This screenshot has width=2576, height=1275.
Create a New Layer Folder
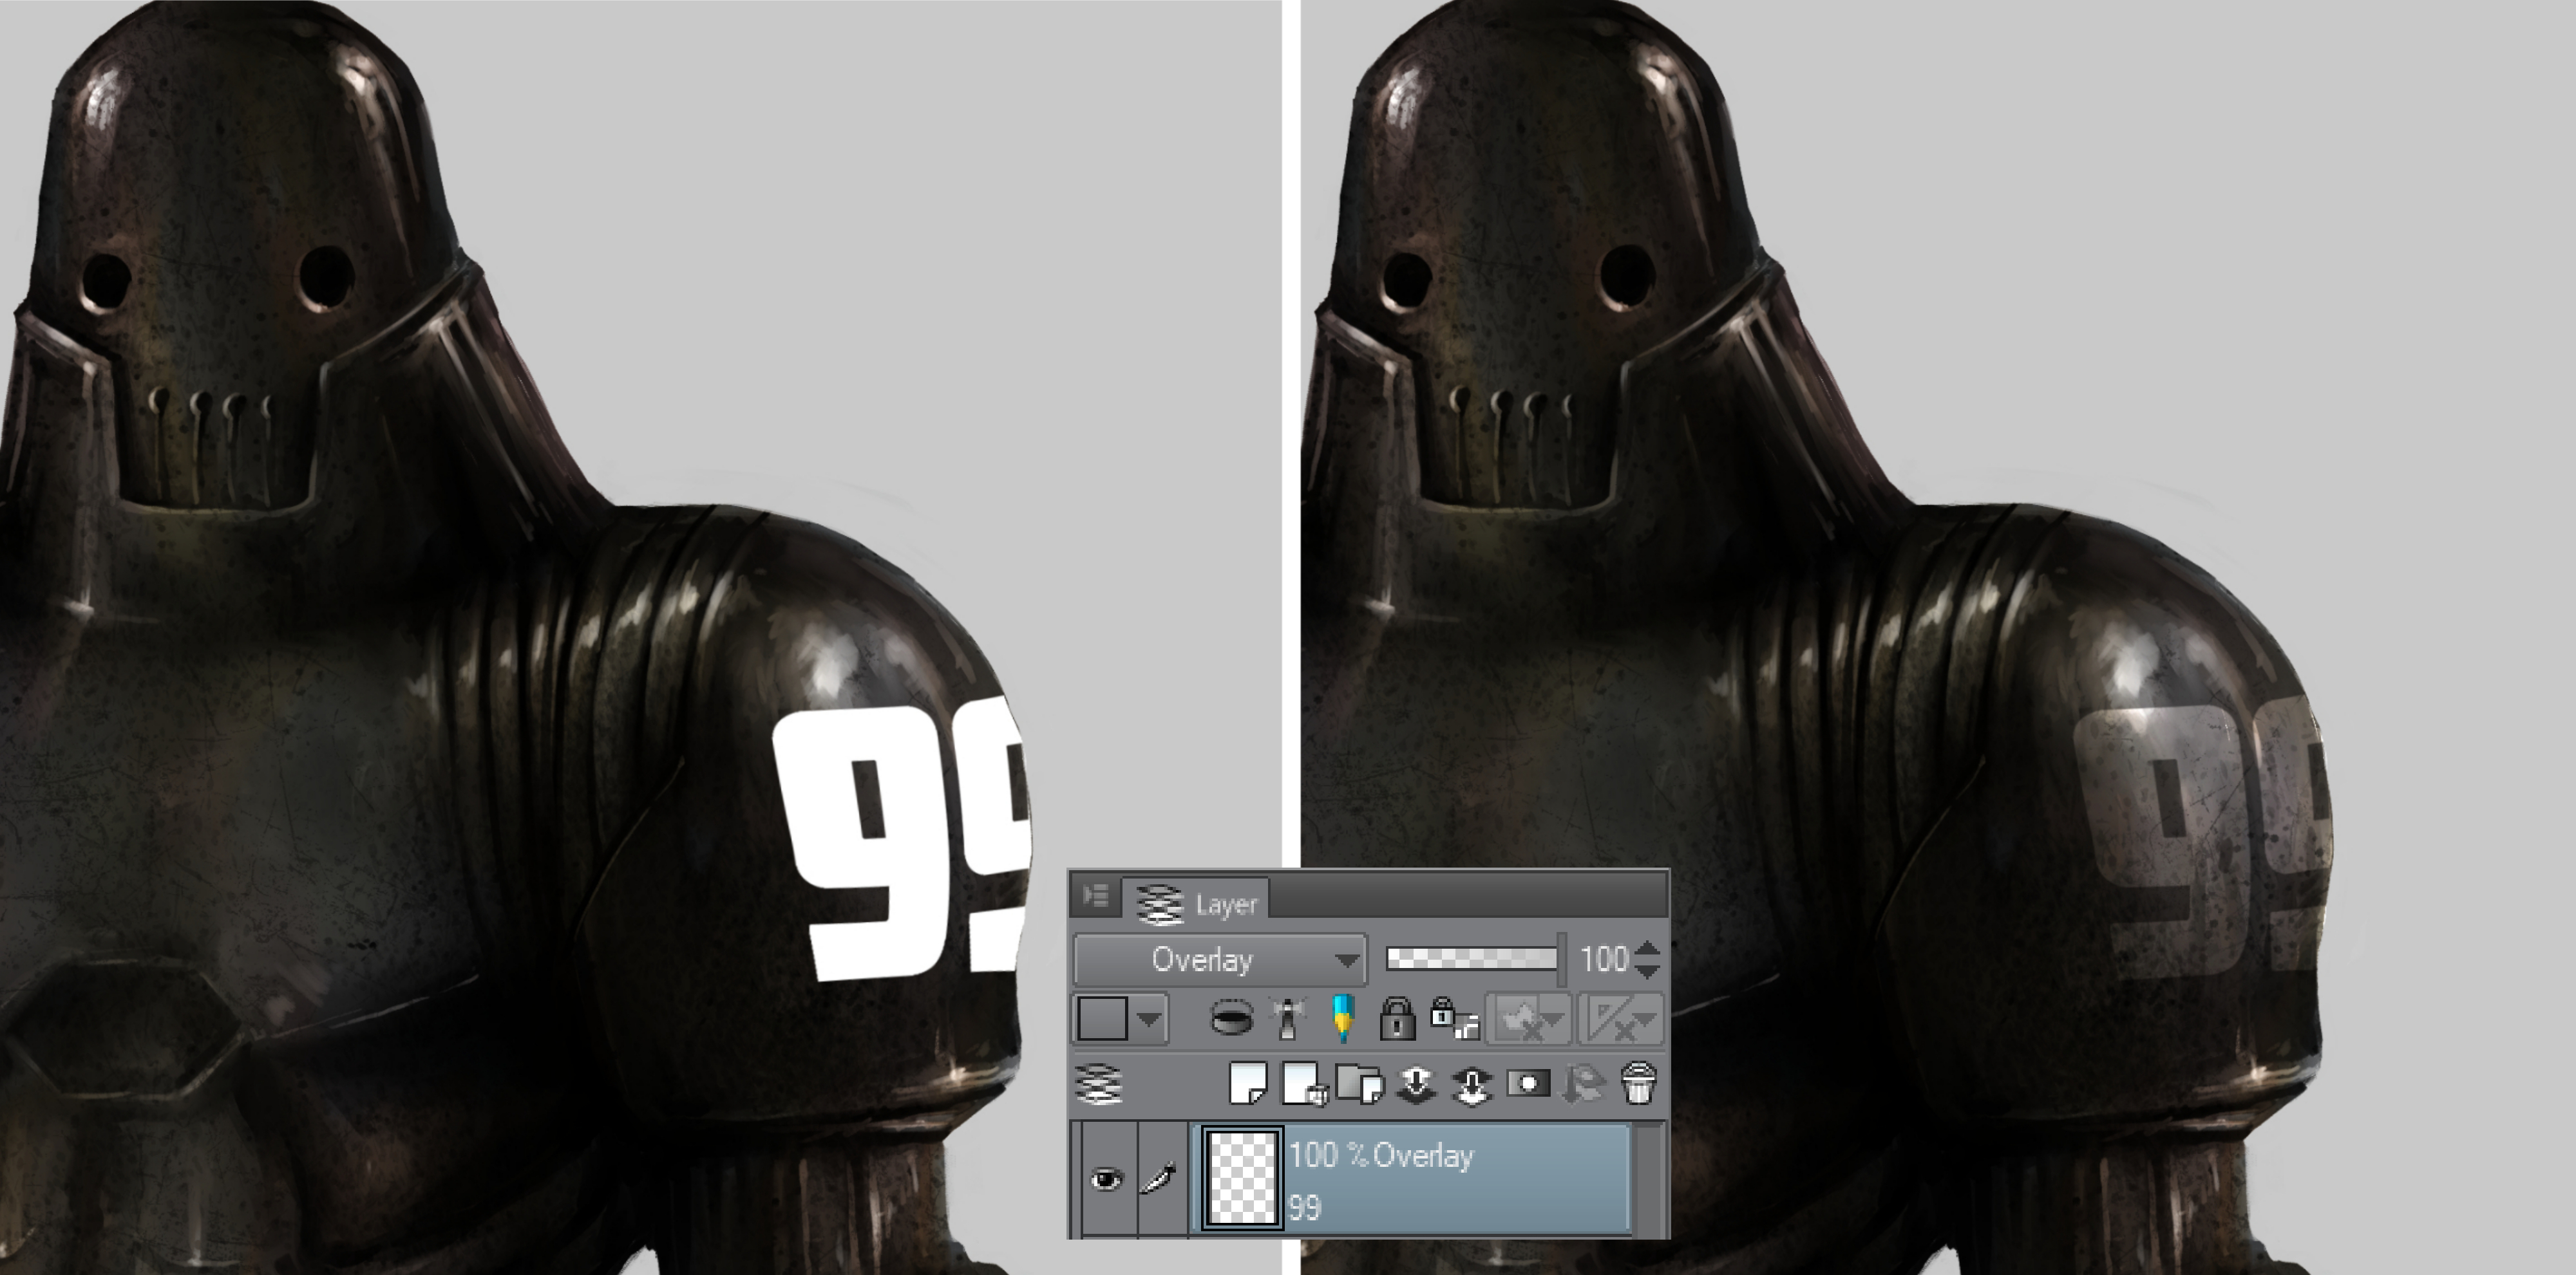click(1359, 1084)
